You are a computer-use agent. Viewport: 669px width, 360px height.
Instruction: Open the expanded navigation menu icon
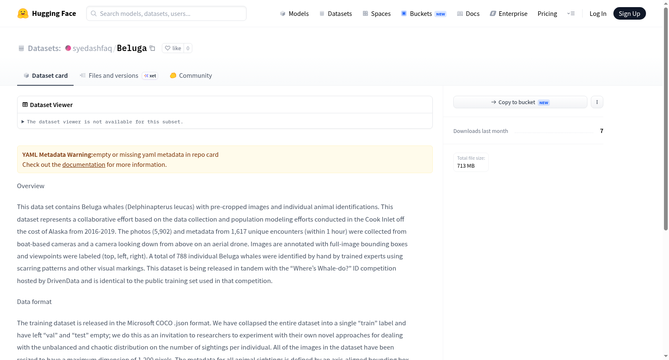click(571, 13)
